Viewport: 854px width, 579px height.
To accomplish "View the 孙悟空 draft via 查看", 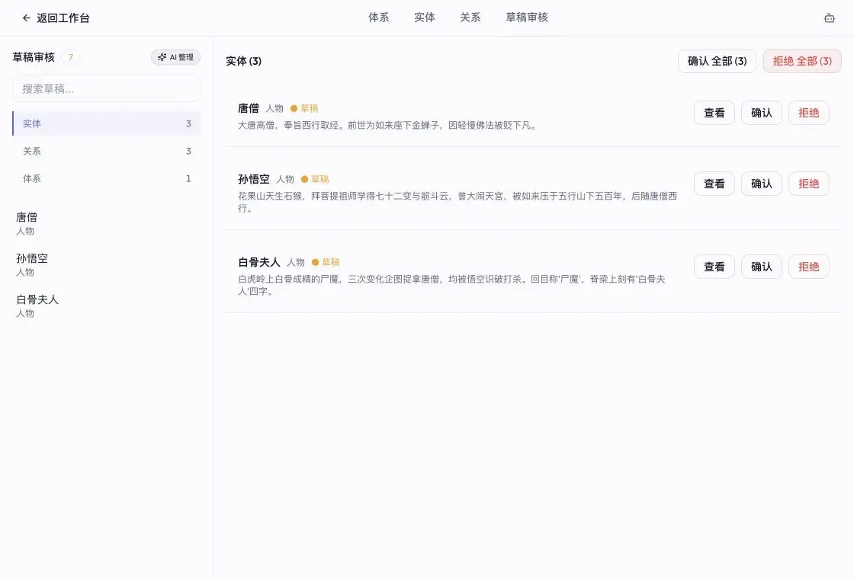I will (x=714, y=184).
